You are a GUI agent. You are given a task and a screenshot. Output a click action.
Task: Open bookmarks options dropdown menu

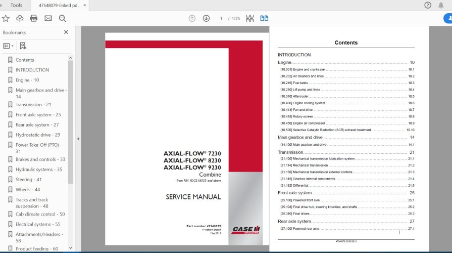(x=8, y=46)
